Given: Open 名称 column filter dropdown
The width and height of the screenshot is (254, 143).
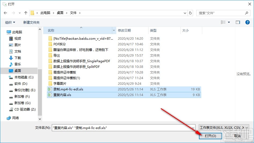Looking at the screenshot, I should (114, 30).
